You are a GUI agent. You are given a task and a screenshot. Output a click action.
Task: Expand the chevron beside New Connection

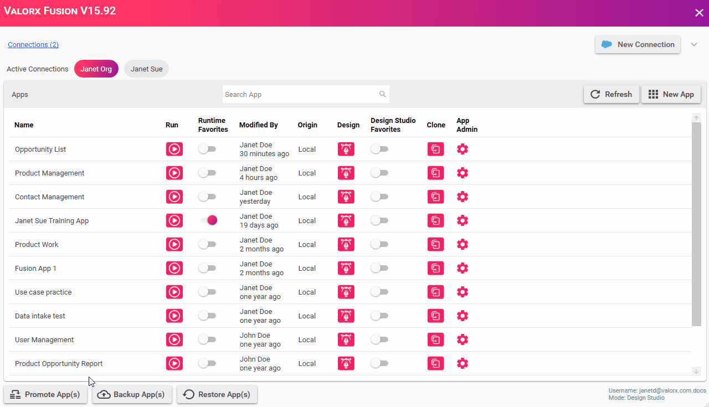tap(694, 44)
